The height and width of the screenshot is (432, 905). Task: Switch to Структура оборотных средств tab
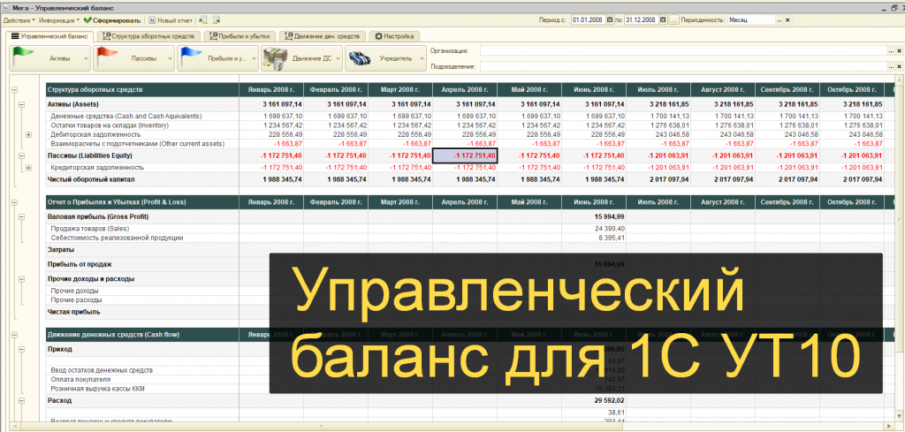pos(148,35)
